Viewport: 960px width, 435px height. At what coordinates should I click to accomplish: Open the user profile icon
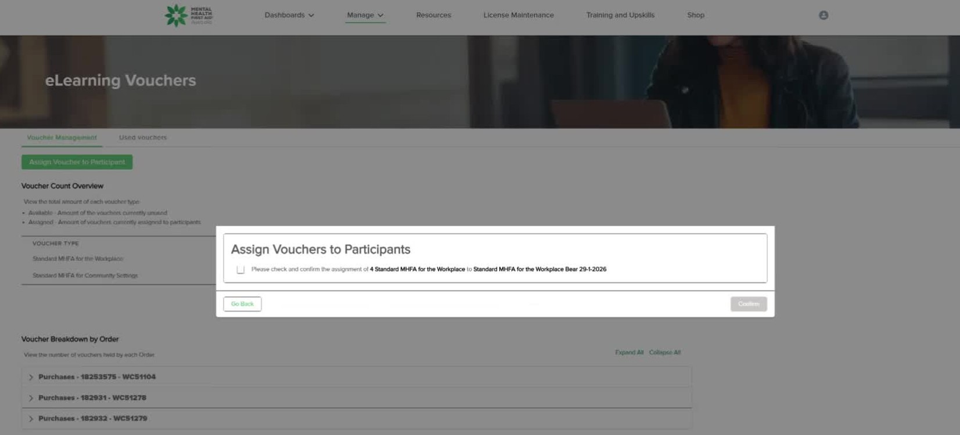point(823,16)
